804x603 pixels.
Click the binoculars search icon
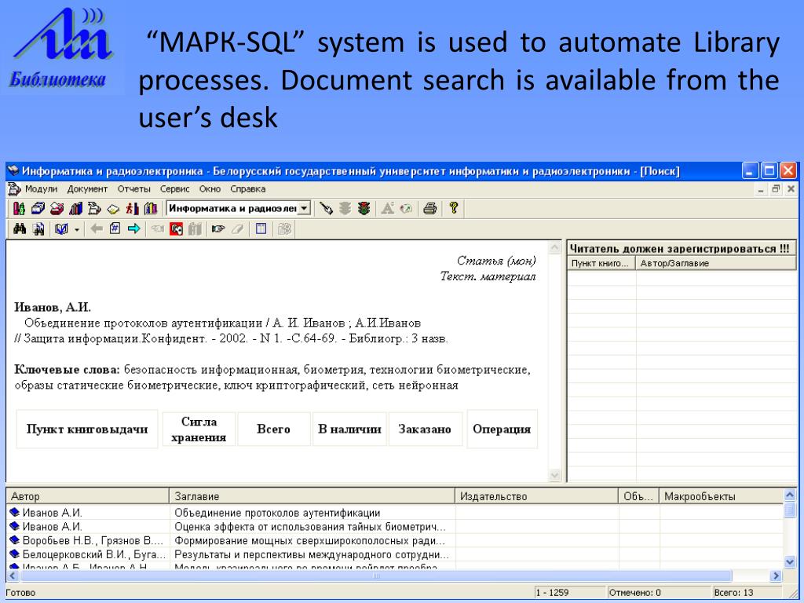[x=20, y=229]
